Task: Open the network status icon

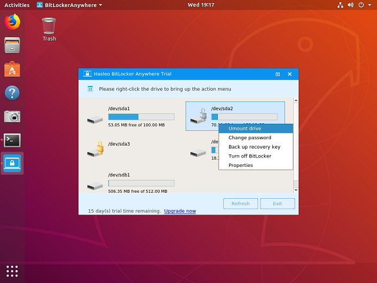Action: [340, 5]
